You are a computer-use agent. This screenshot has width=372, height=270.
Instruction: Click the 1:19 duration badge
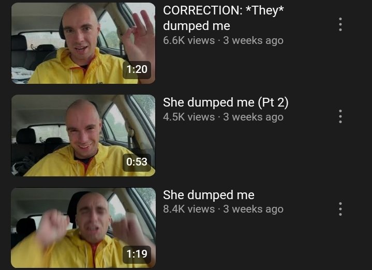click(x=137, y=254)
